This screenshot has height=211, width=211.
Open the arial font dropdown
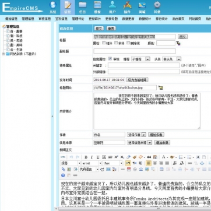92,163
